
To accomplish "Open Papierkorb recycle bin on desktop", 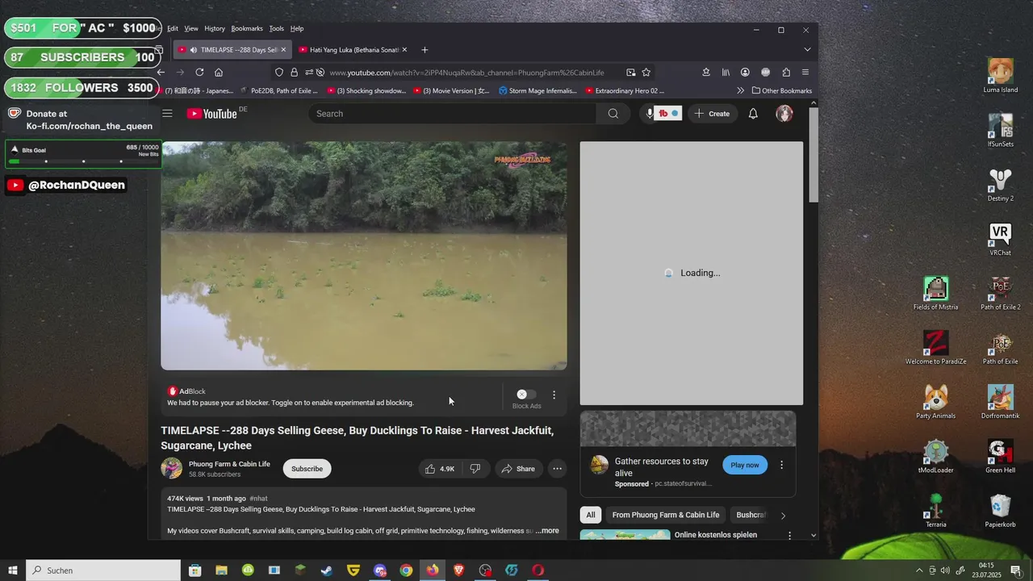I will pos(1000,511).
